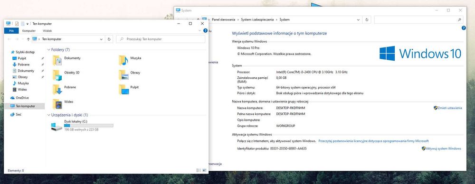Viewport: 475px width, 184px height.
Task: Open the Pobrane folder icon in Foldery
Action: tap(57, 90)
